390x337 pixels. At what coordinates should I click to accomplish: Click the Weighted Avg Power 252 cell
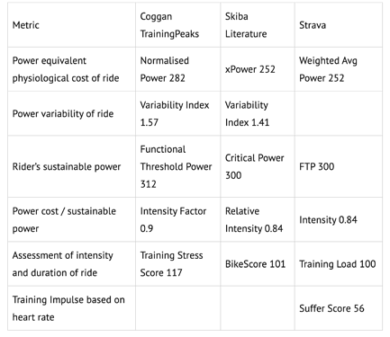point(339,69)
